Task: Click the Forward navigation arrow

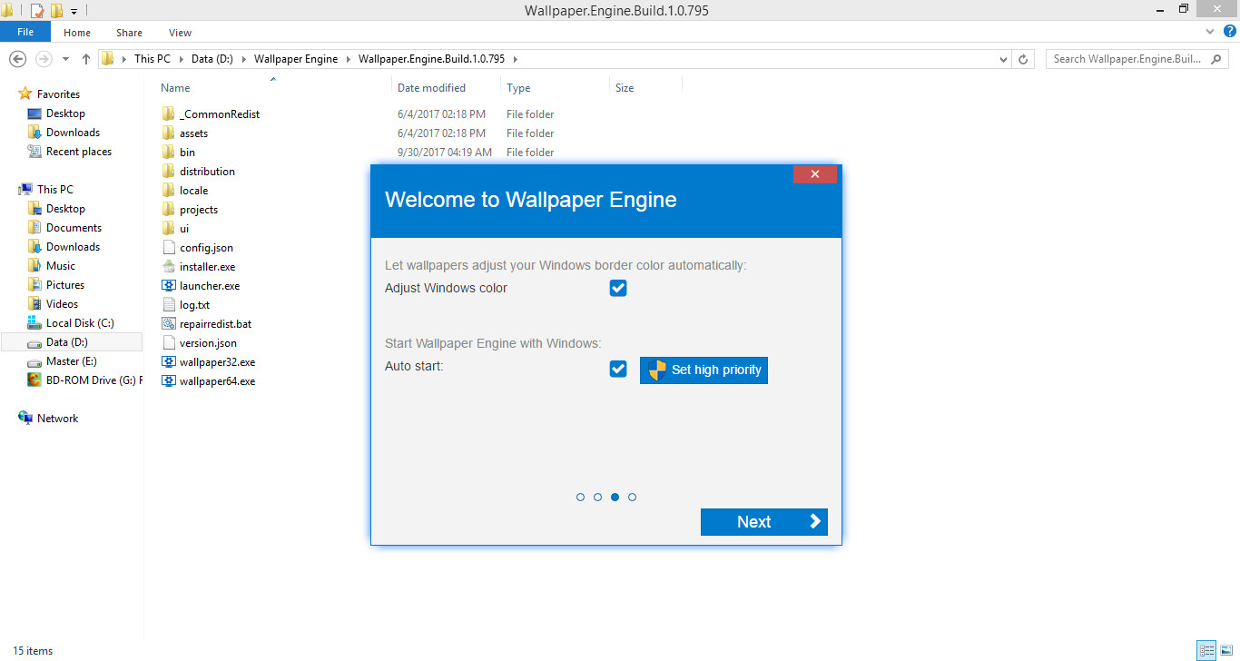Action: click(43, 59)
